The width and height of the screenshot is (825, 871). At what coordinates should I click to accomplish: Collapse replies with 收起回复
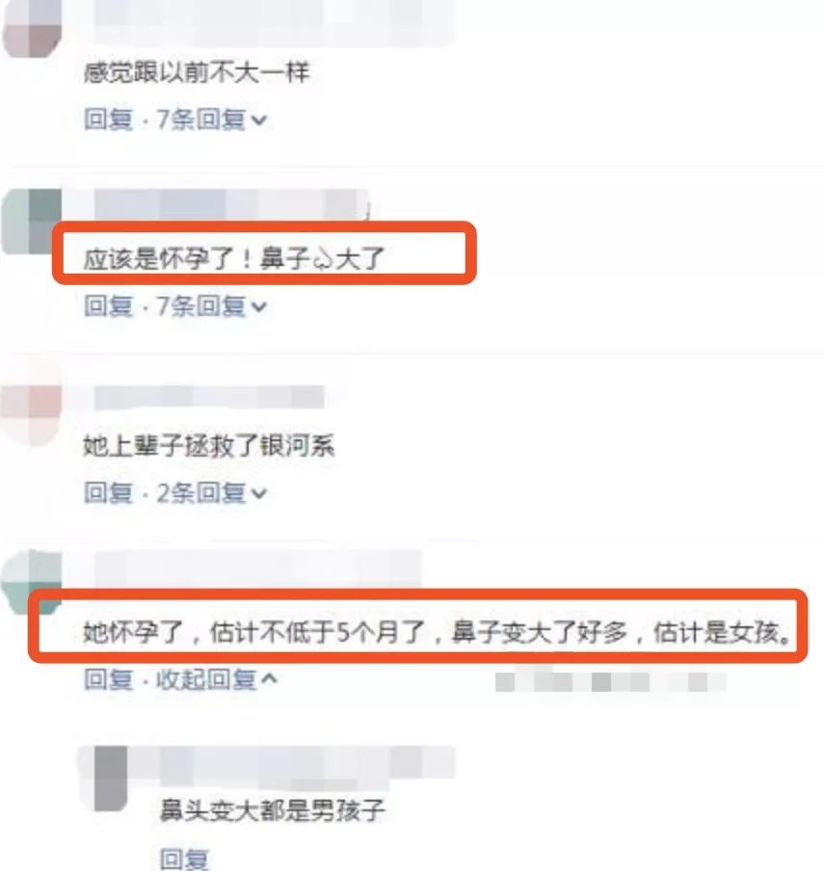tap(216, 679)
